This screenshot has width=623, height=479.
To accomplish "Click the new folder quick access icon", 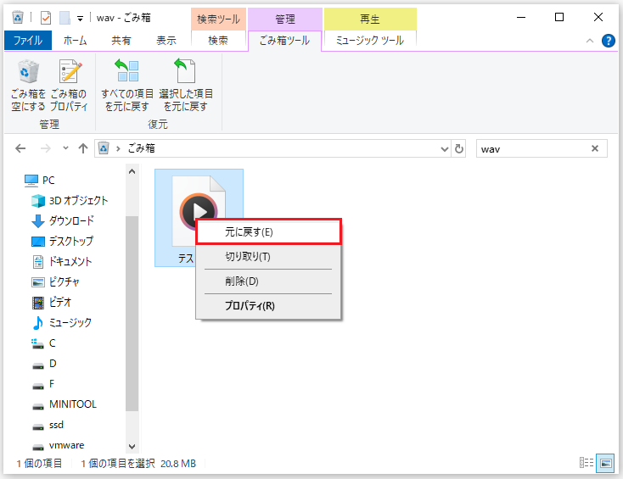I will (65, 18).
